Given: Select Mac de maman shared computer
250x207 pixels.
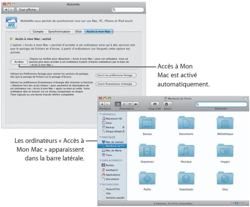Looking at the screenshot, I should point(112,142).
